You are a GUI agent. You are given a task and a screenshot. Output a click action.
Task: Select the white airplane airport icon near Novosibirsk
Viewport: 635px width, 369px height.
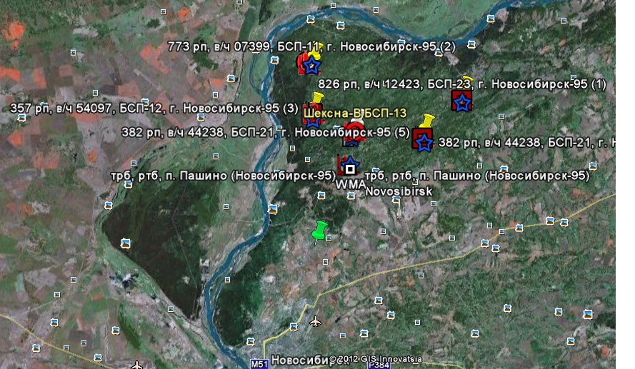click(x=315, y=321)
